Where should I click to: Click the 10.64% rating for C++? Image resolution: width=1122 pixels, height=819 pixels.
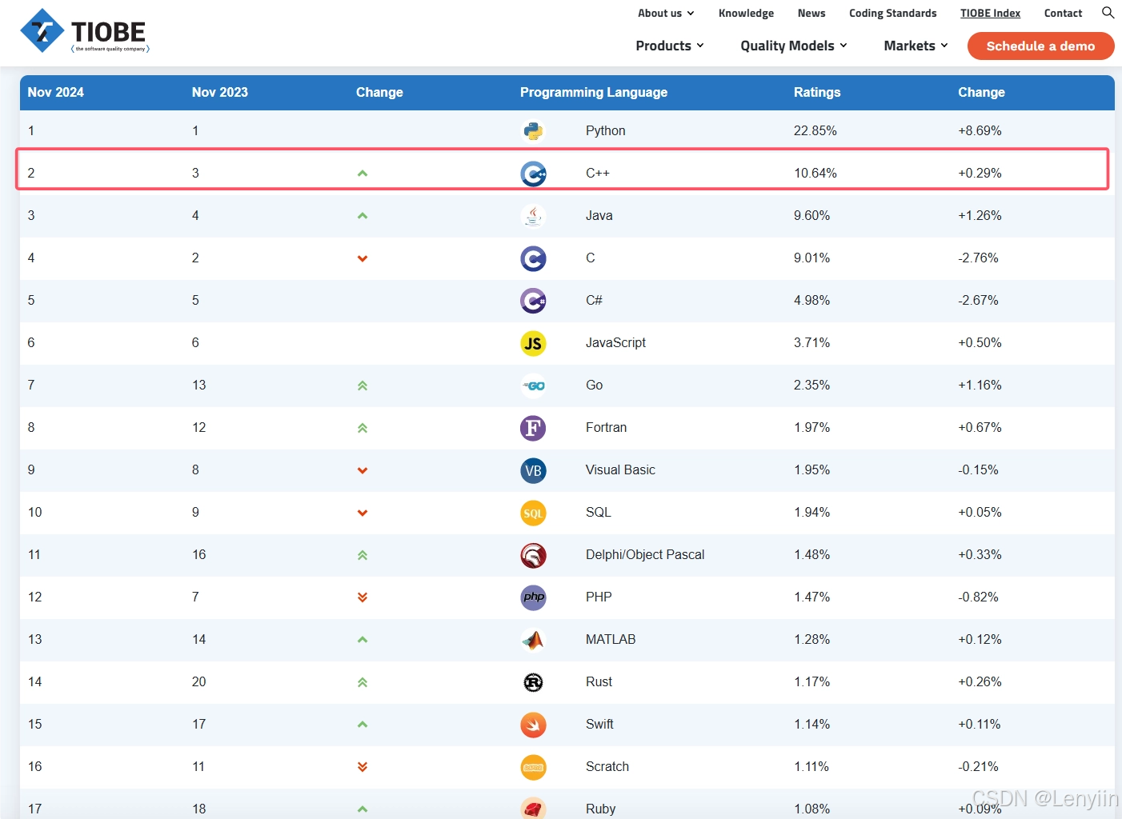click(x=815, y=174)
